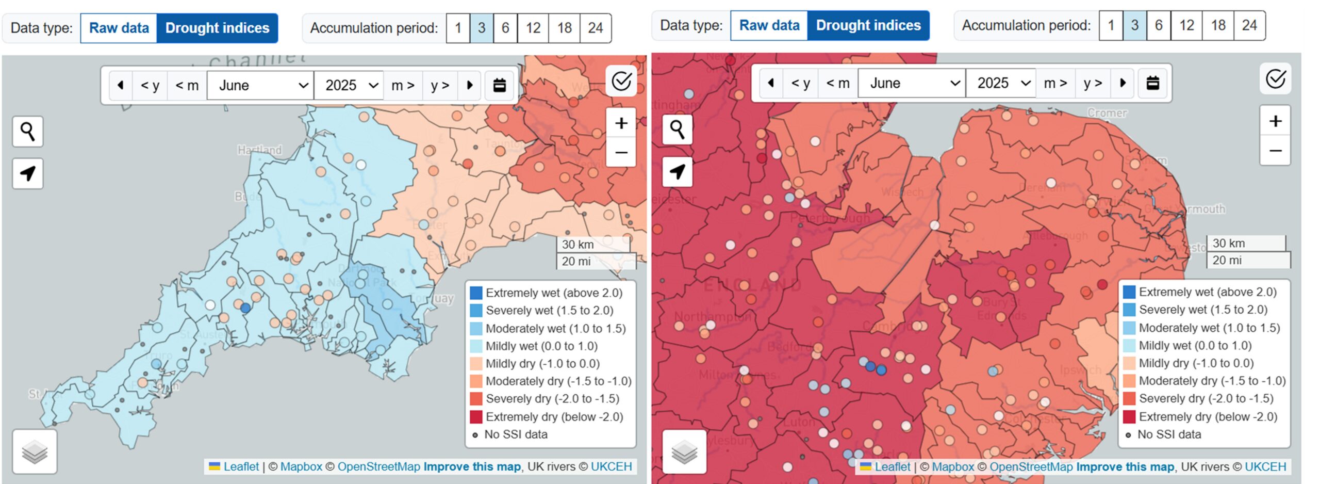1320x484 pixels.
Task: Zoom out on the left map
Action: pos(621,152)
